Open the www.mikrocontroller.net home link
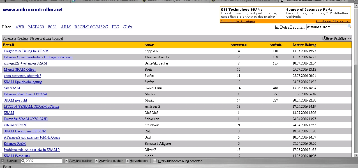The width and height of the screenshot is (358, 168). pyautogui.click(x=33, y=10)
